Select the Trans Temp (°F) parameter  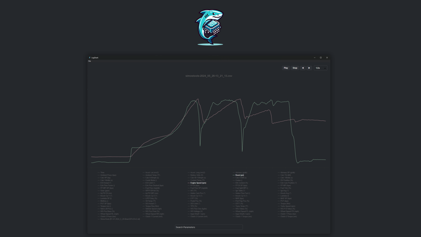pyautogui.click(x=240, y=206)
